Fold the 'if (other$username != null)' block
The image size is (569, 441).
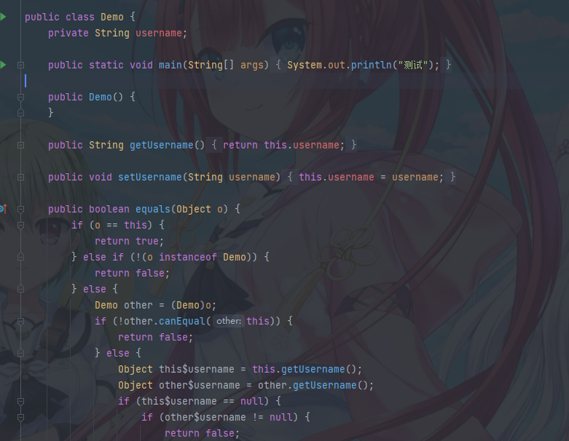pyautogui.click(x=20, y=418)
